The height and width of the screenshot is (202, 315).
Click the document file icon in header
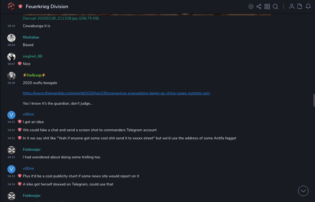point(300,7)
